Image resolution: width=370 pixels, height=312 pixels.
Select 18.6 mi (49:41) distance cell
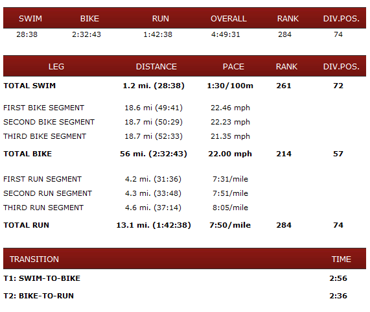(x=154, y=108)
